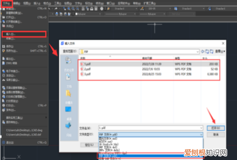
Task: Open the 文件名 filename dropdown arrow
Action: click(x=201, y=128)
